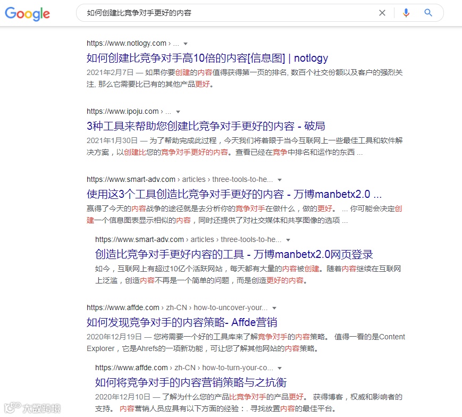This screenshot has width=462, height=417.
Task: Start voice search with microphone icon
Action: pyautogui.click(x=406, y=13)
